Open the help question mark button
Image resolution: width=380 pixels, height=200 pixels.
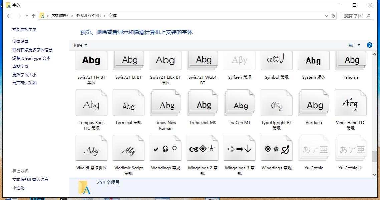click(x=369, y=45)
